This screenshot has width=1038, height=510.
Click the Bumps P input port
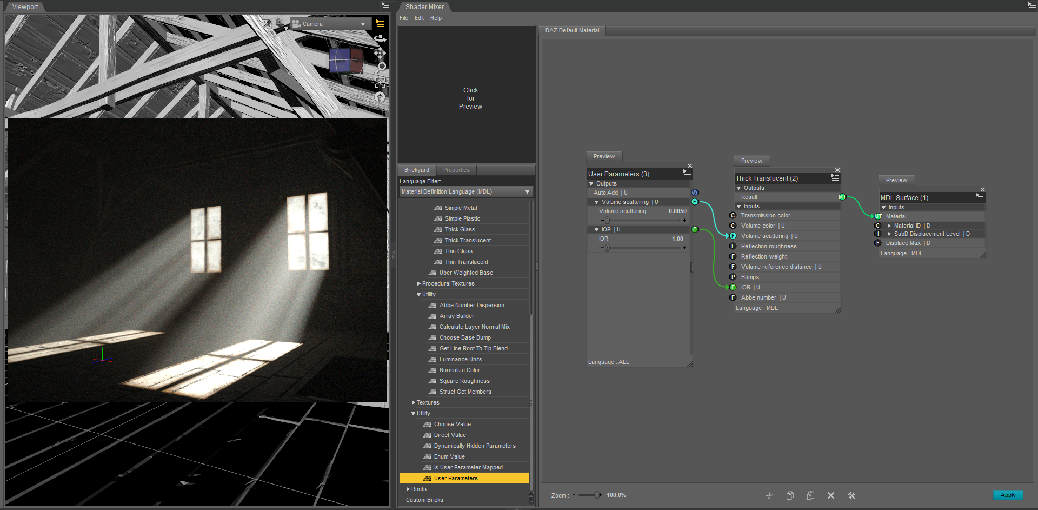[733, 277]
